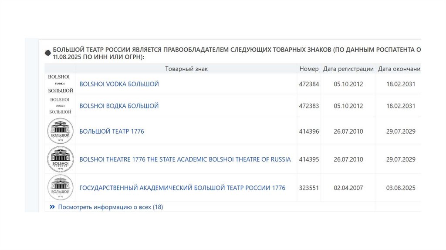Open the BOLSHOI VODKA БОЛЬШОЙ trademark link

pos(119,84)
